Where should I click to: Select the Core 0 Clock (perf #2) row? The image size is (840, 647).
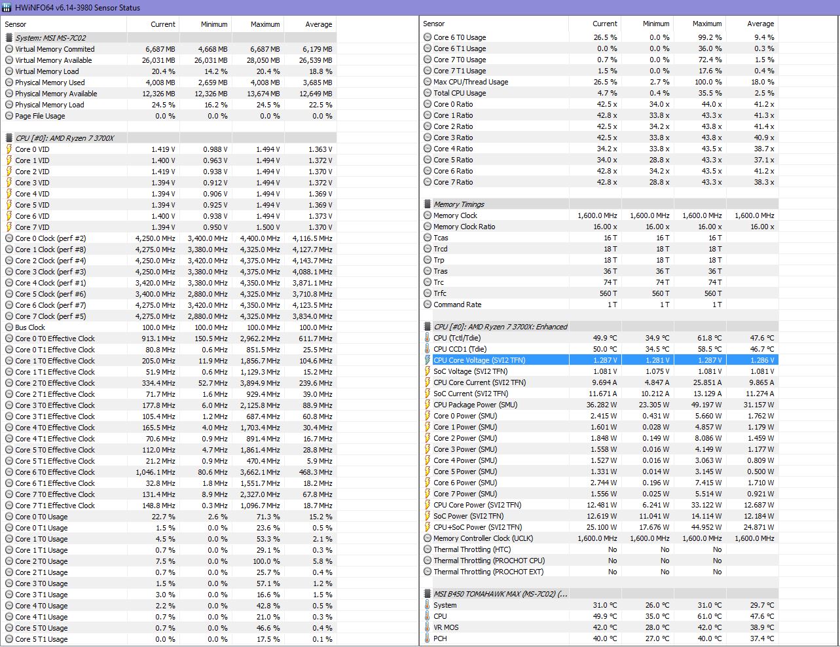coord(170,238)
